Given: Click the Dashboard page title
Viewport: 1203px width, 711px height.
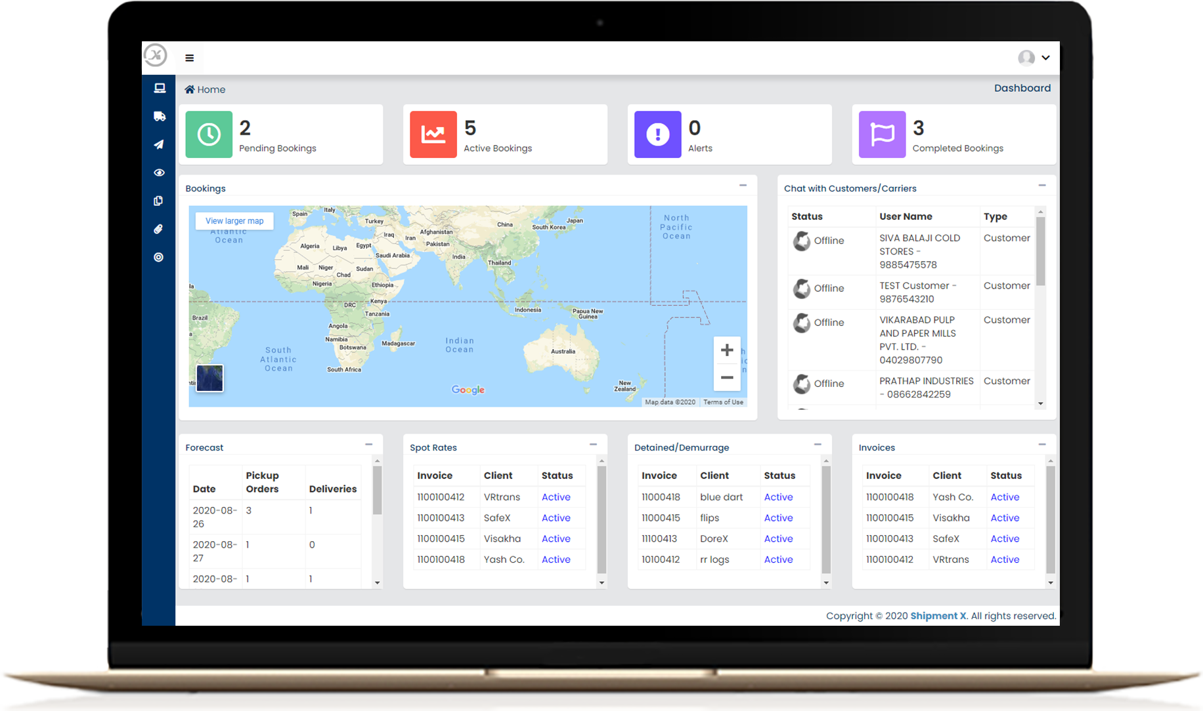Looking at the screenshot, I should tap(1022, 88).
